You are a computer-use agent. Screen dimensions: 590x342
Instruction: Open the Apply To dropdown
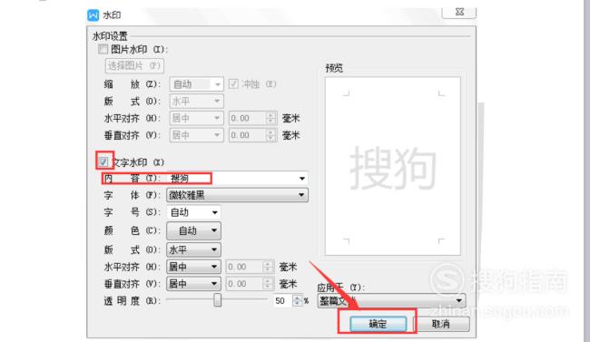pos(391,300)
